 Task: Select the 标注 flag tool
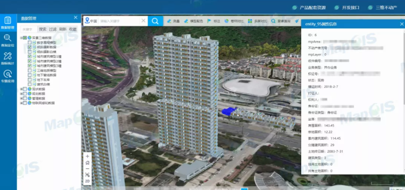click(214, 21)
